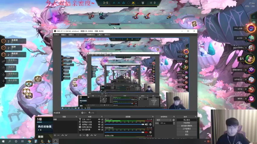Image resolution: width=257 pixels, height=144 pixels.
Task: Open the View menu in OBS
Action: point(71,35)
